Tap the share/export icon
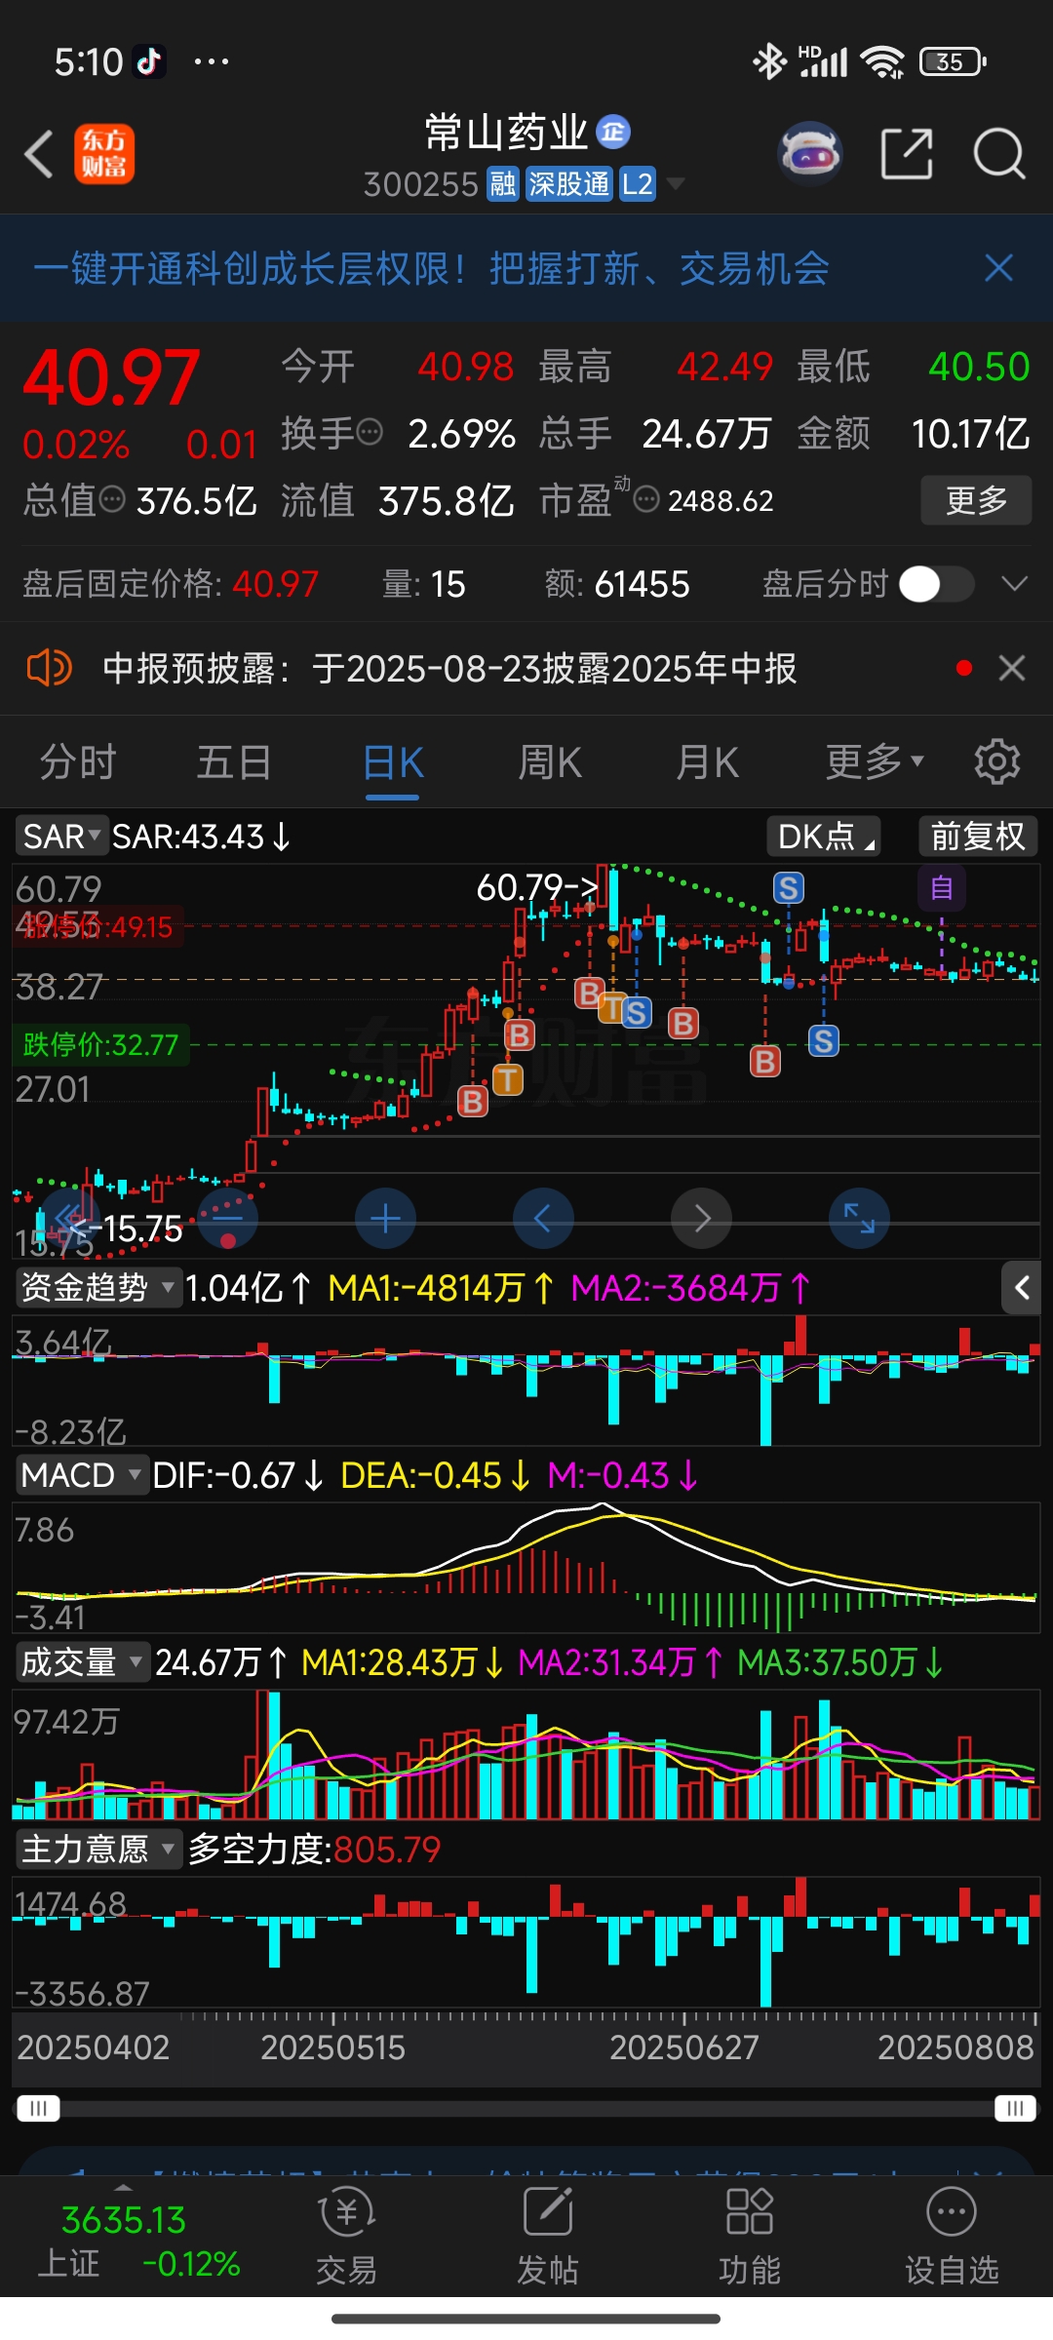 (x=907, y=153)
